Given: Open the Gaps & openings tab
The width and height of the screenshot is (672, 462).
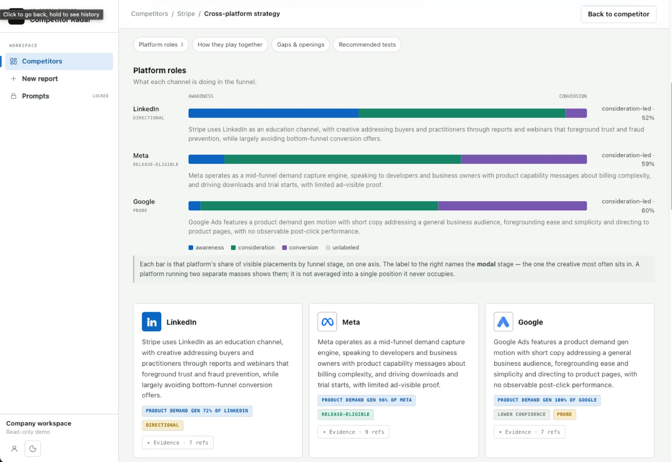Looking at the screenshot, I should (x=301, y=45).
